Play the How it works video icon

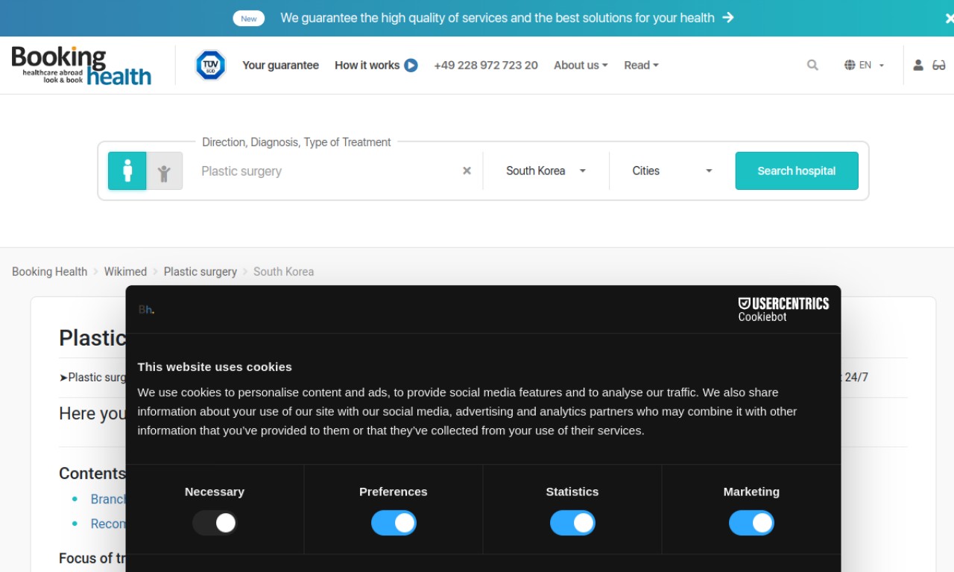pos(411,66)
